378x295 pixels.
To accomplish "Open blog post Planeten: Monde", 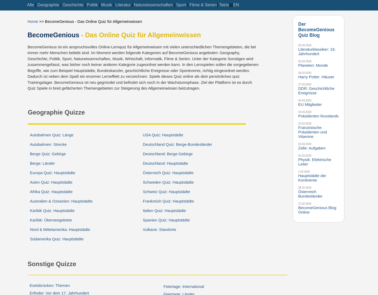I will pyautogui.click(x=313, y=65).
